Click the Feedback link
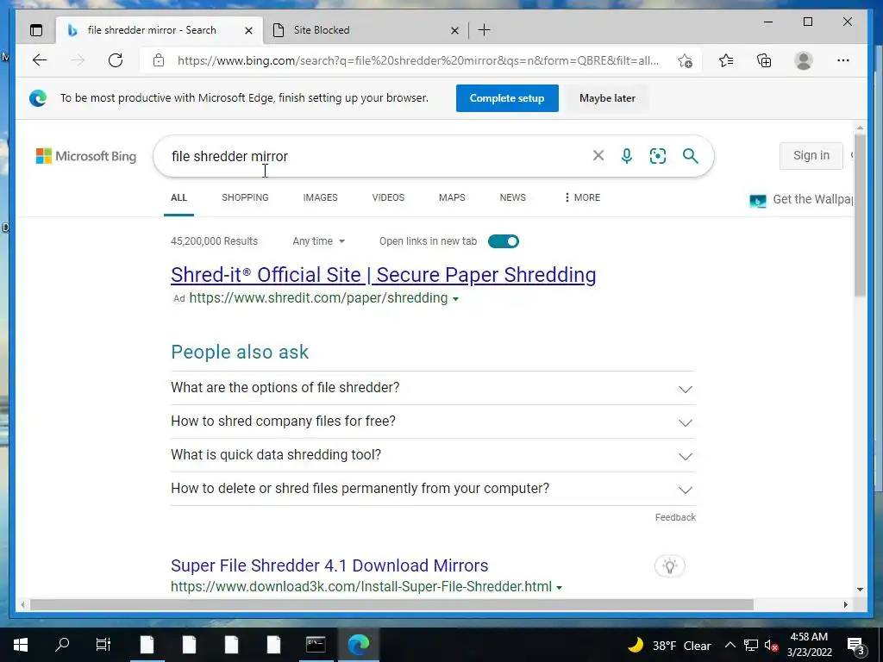The image size is (883, 662). point(675,517)
